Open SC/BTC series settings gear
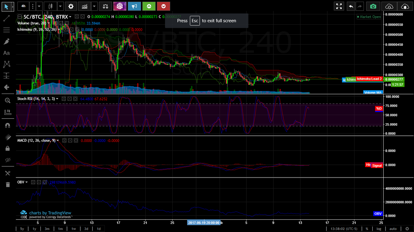The width and height of the screenshot is (414, 232). [x=82, y=16]
